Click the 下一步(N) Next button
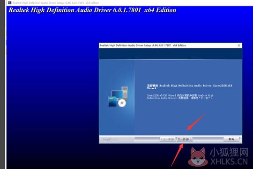 coord(185,139)
